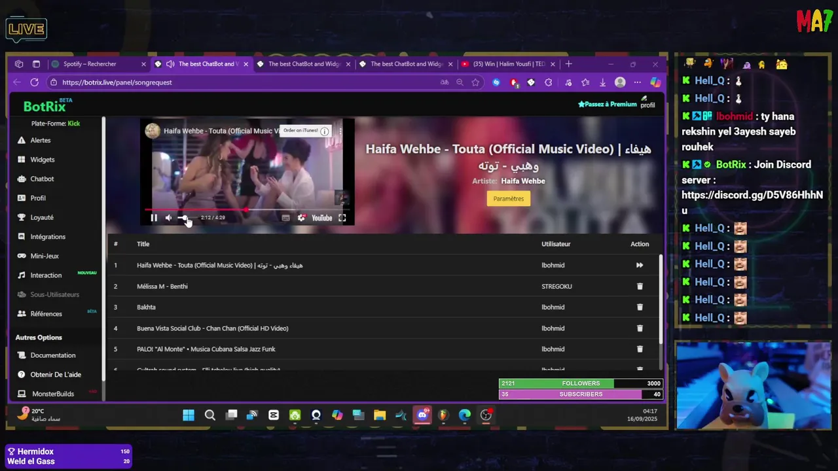
Task: Bookmark page with the star icon
Action: (475, 82)
